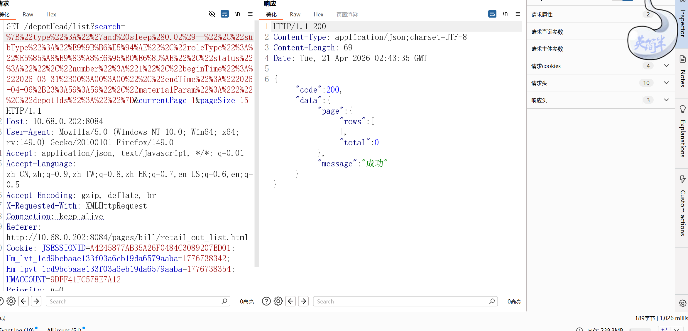This screenshot has height=331, width=688.
Task: Click the Referer URL retail_out_list.html text
Action: [127, 237]
